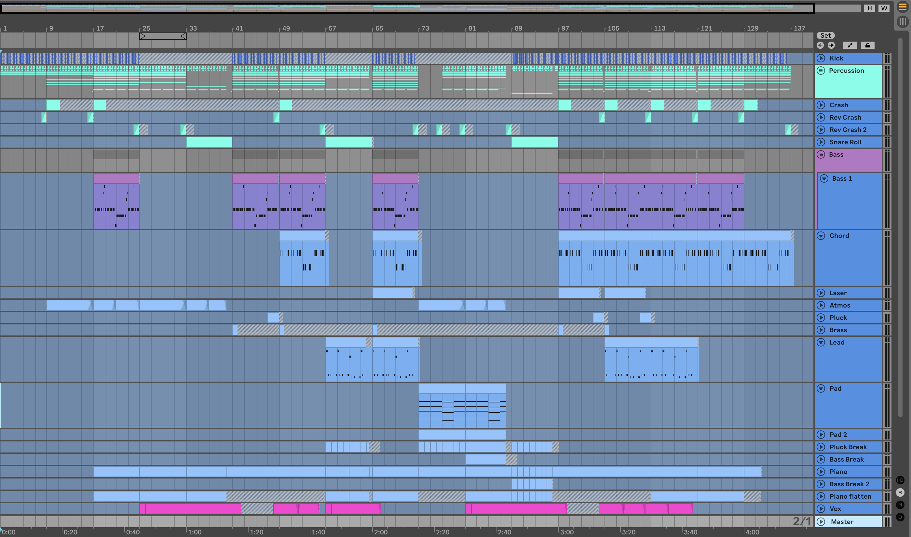
Task: Click the lock envelopes padlock icon
Action: [867, 45]
